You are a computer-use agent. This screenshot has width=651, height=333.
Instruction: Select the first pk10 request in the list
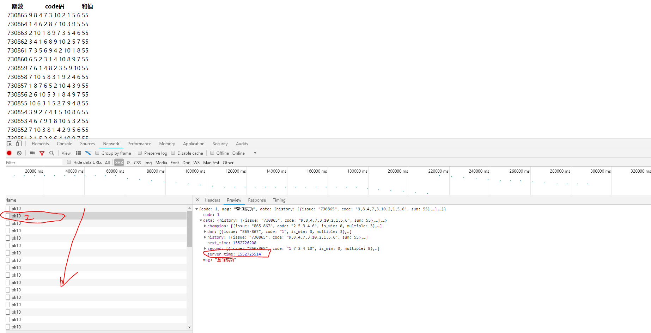[x=96, y=208]
